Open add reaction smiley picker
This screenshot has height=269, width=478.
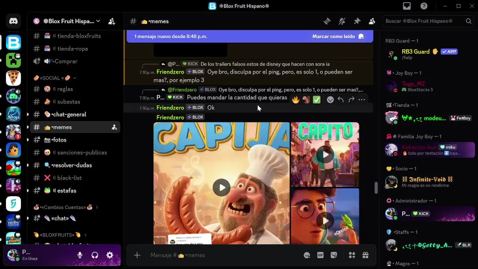(330, 100)
